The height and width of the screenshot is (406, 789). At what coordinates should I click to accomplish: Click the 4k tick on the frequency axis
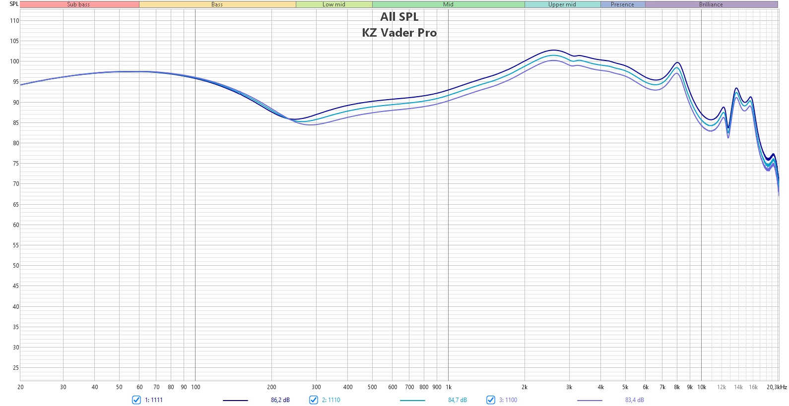pyautogui.click(x=601, y=387)
